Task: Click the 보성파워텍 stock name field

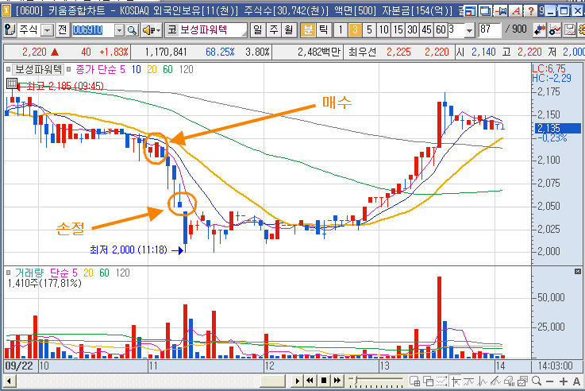Action: (212, 30)
